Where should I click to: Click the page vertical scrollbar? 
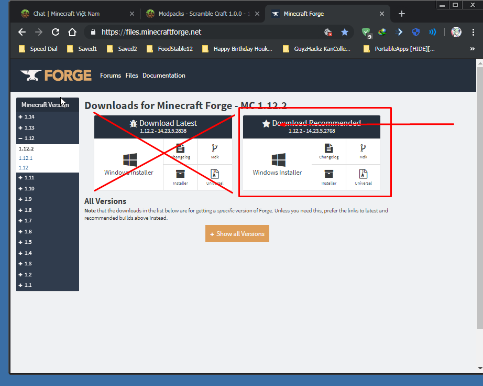pyautogui.click(x=480, y=197)
